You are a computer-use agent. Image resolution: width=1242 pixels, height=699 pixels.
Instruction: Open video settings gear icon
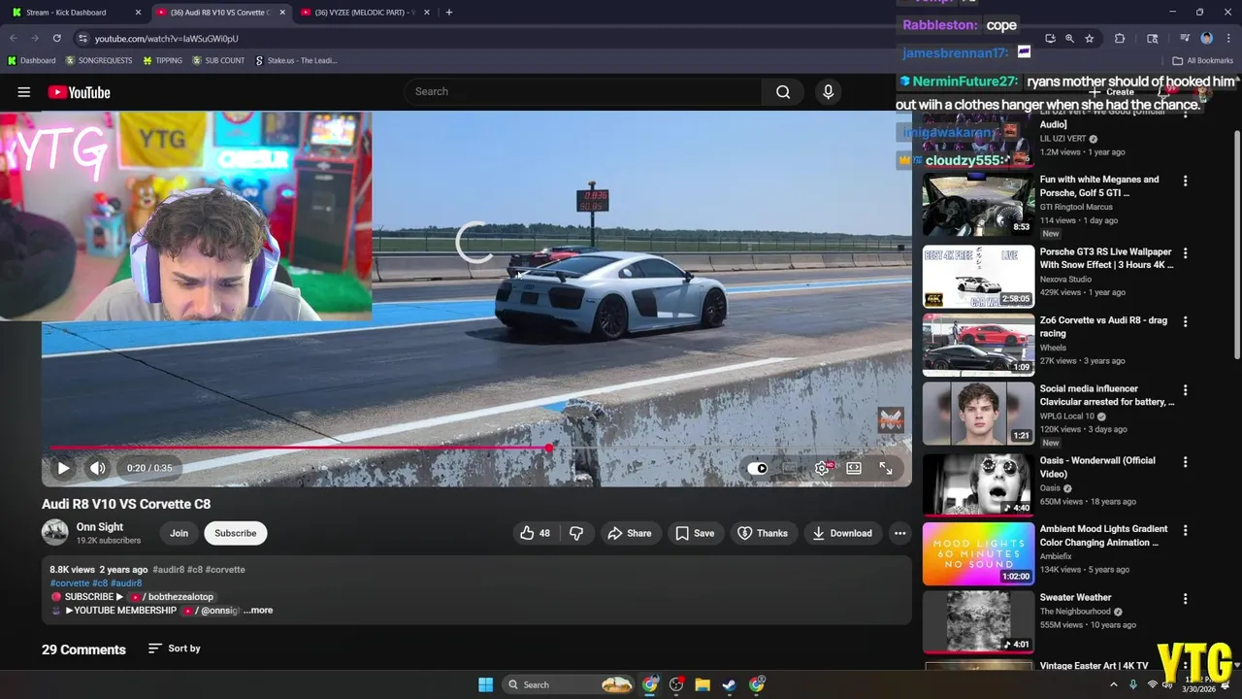823,468
